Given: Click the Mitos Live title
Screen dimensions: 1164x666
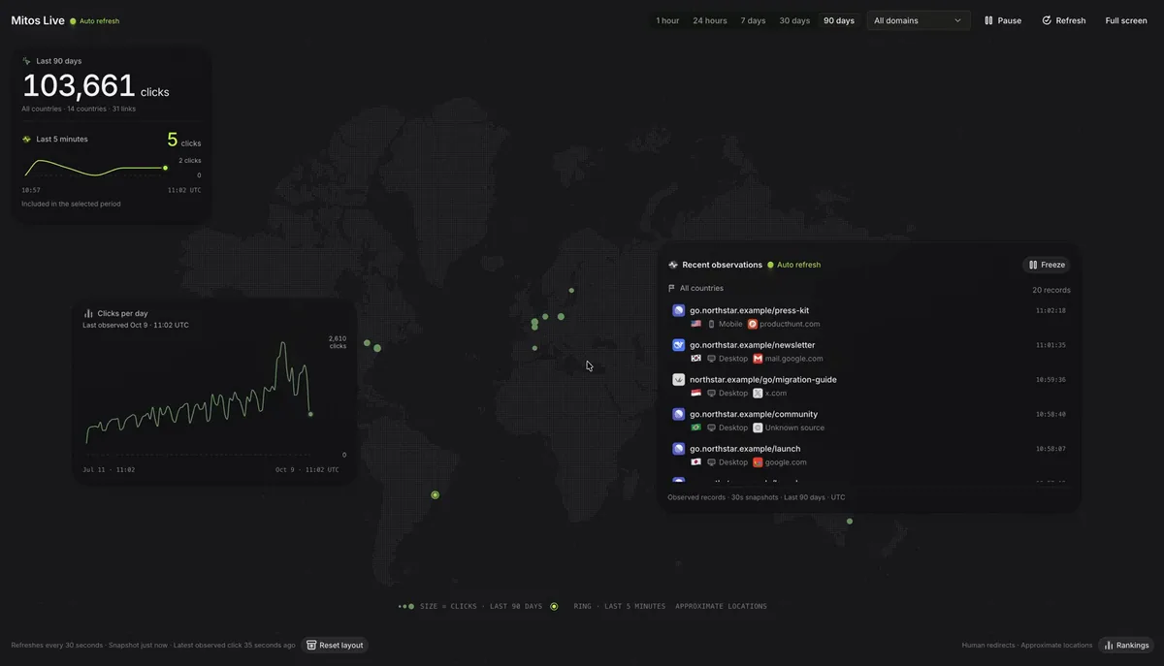Looking at the screenshot, I should coord(38,20).
